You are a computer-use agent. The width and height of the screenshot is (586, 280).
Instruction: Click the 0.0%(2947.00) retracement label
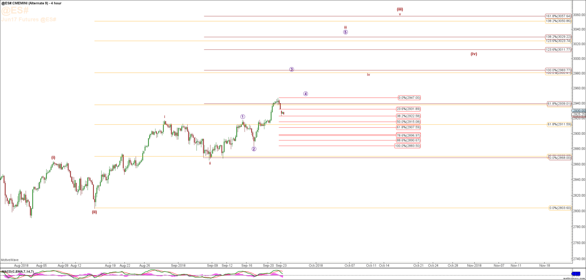tap(409, 98)
